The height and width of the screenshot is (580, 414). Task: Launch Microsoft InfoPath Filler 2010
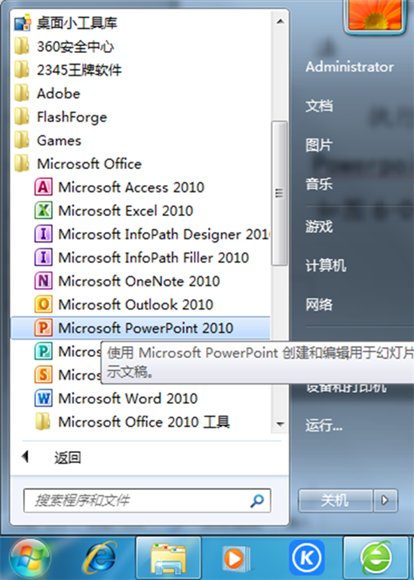coord(142,258)
